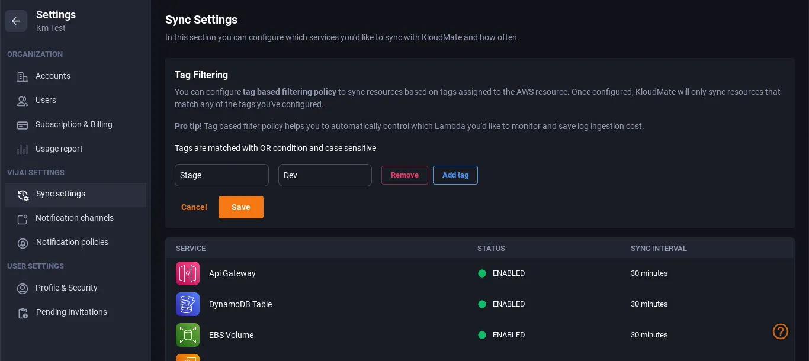Click the Tag Filtering heading
The image size is (809, 361).
201,75
